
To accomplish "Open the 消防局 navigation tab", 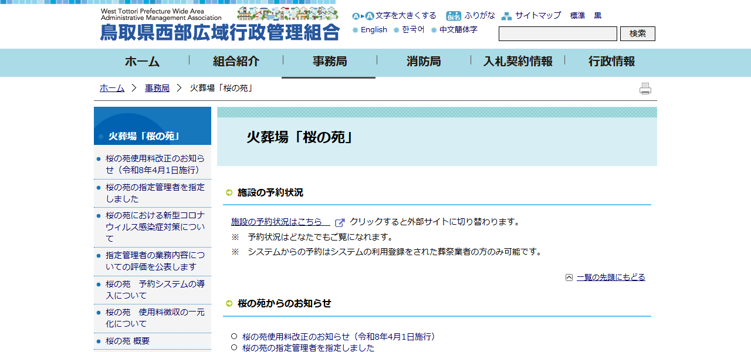I will [x=424, y=62].
